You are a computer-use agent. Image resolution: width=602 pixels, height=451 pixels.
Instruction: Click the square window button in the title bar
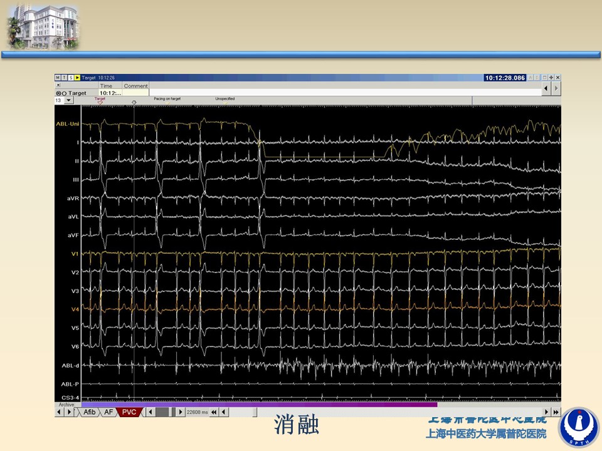pos(545,78)
